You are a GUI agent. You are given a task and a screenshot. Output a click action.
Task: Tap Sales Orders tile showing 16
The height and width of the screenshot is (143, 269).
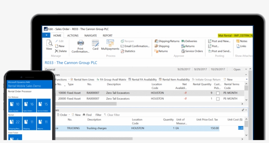(29, 105)
